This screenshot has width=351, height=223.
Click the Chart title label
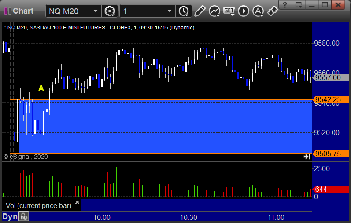coord(23,11)
